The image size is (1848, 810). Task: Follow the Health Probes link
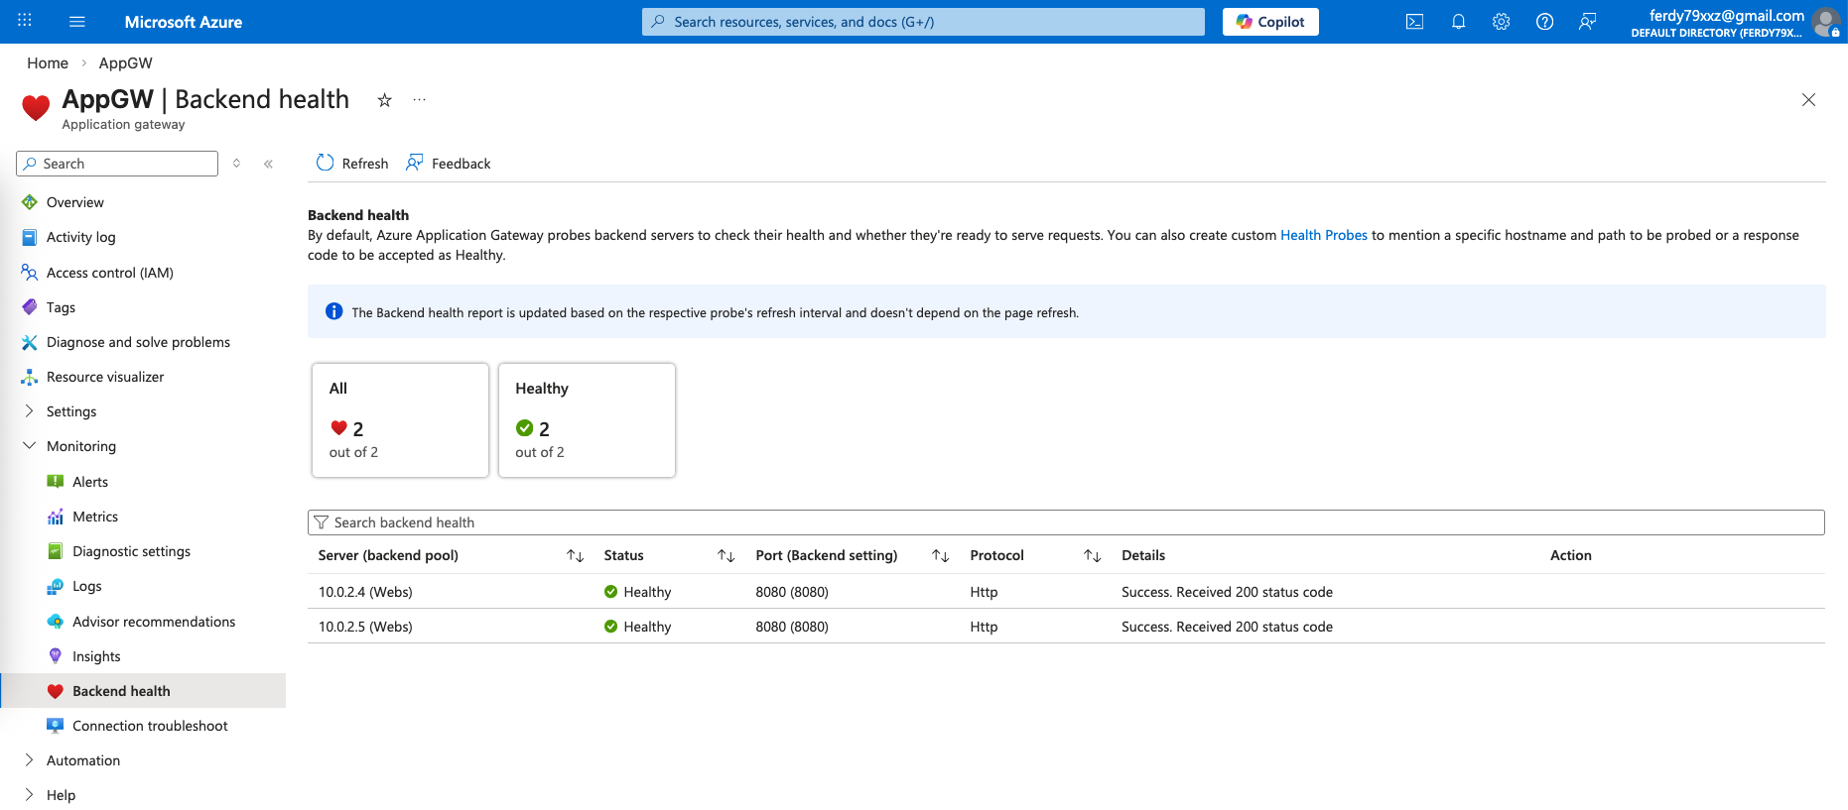coord(1323,235)
